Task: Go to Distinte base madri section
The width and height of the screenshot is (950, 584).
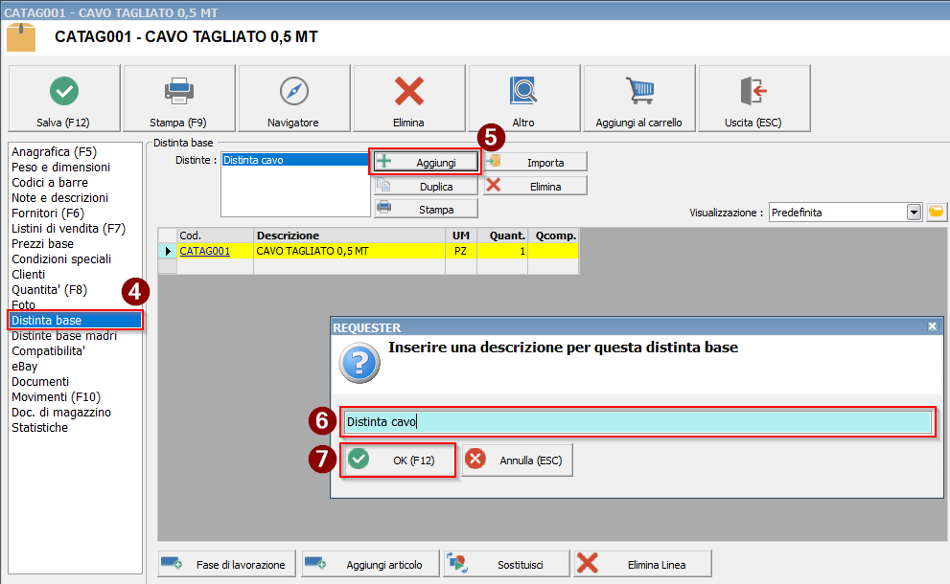Action: coord(64,335)
